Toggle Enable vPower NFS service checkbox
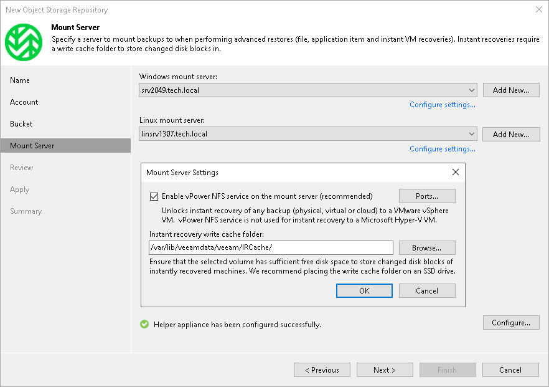The width and height of the screenshot is (549, 387). pyautogui.click(x=154, y=196)
